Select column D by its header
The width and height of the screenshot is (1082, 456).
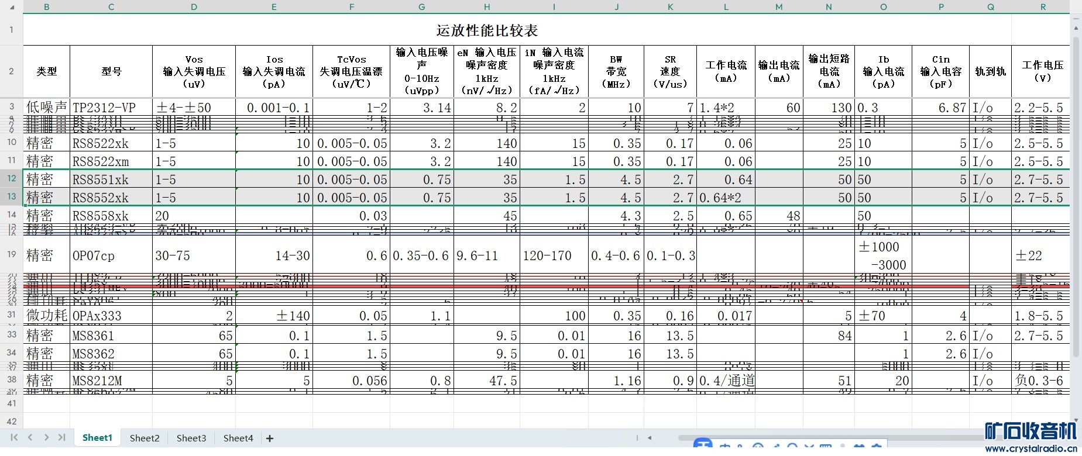tap(194, 7)
